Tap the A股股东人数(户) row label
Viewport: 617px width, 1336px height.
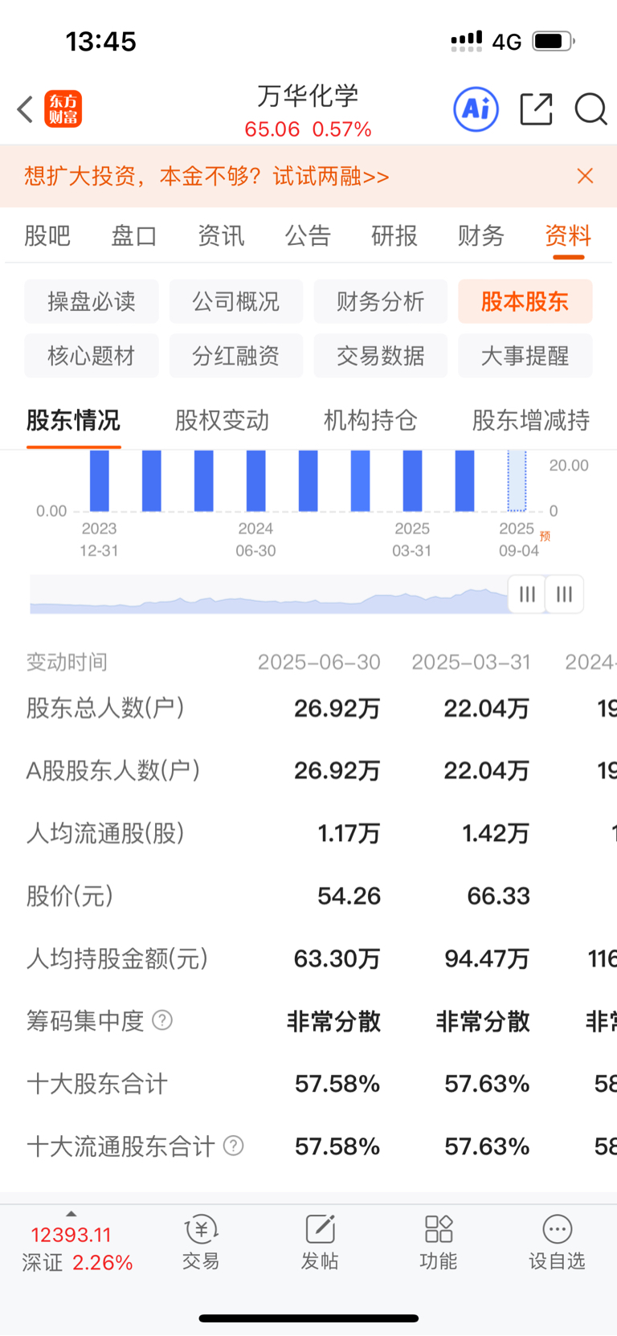[113, 770]
